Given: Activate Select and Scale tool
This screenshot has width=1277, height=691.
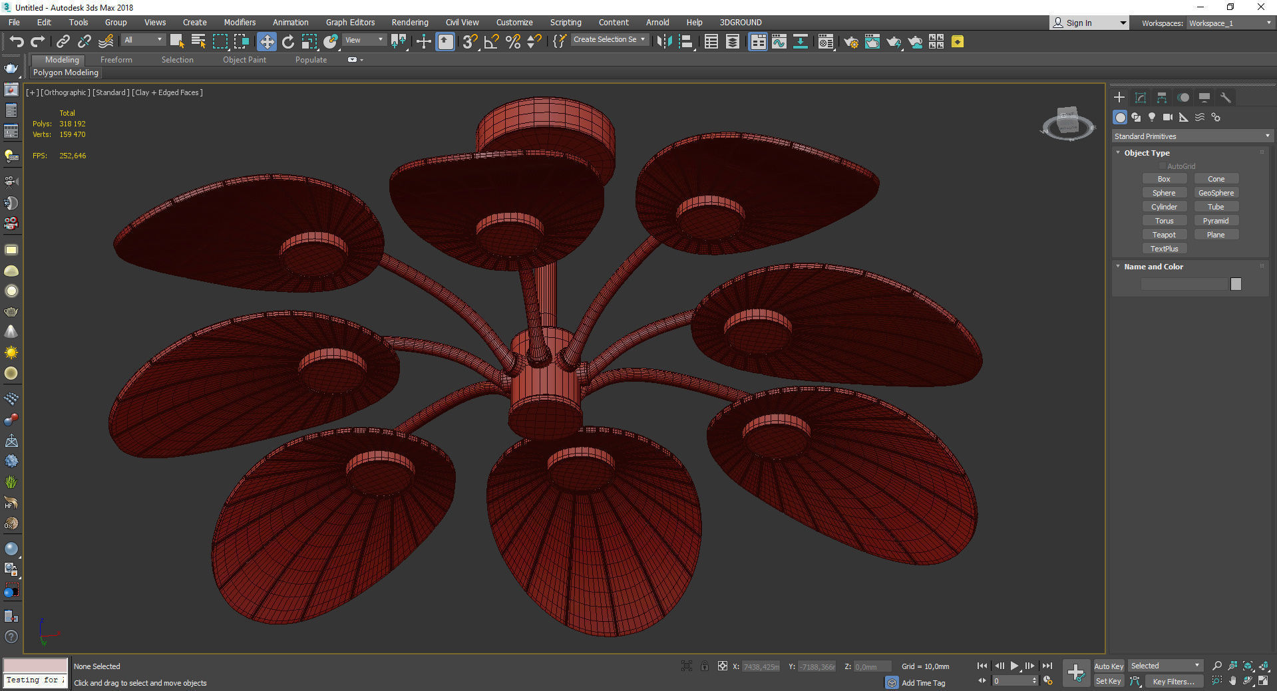Looking at the screenshot, I should 309,42.
